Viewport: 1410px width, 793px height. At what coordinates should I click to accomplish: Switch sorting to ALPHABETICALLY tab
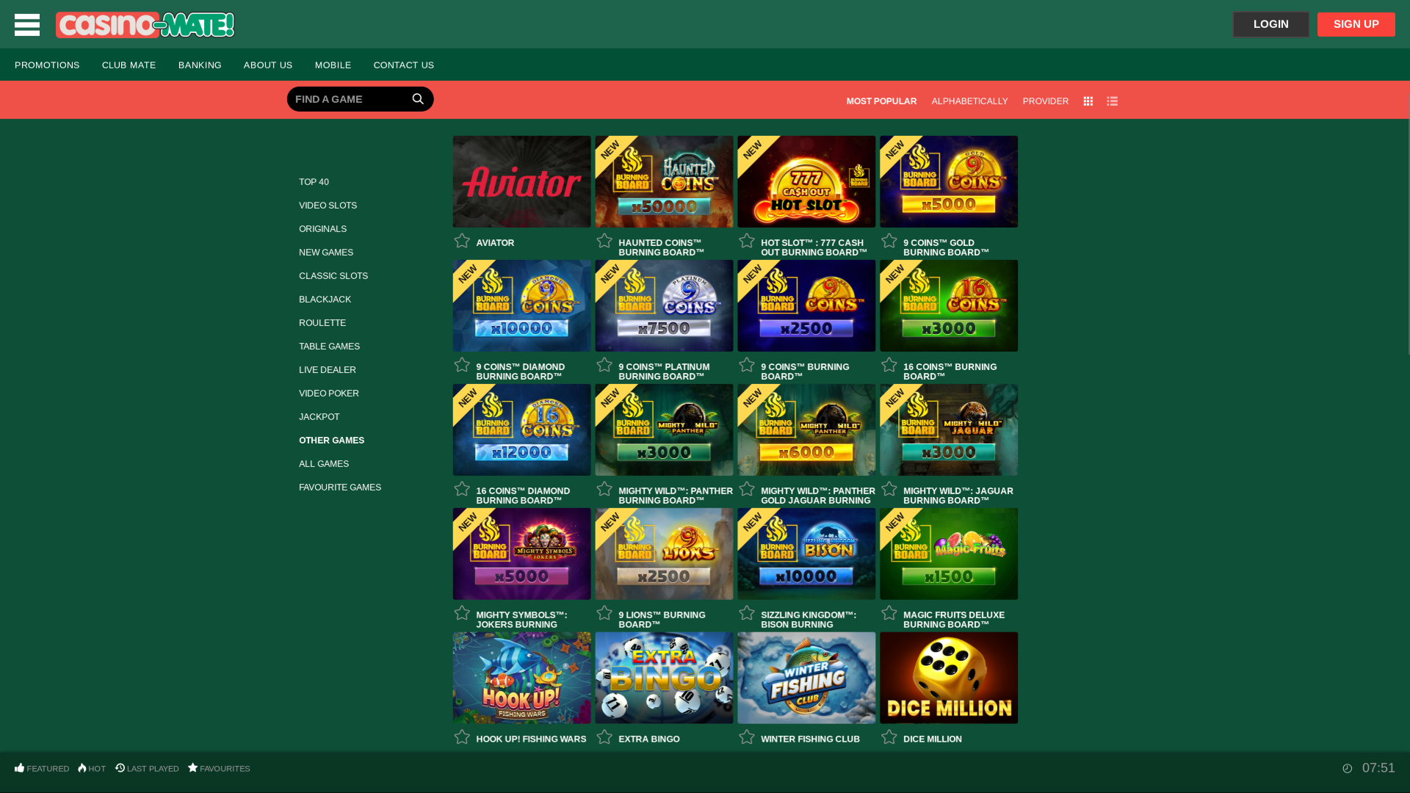[969, 101]
